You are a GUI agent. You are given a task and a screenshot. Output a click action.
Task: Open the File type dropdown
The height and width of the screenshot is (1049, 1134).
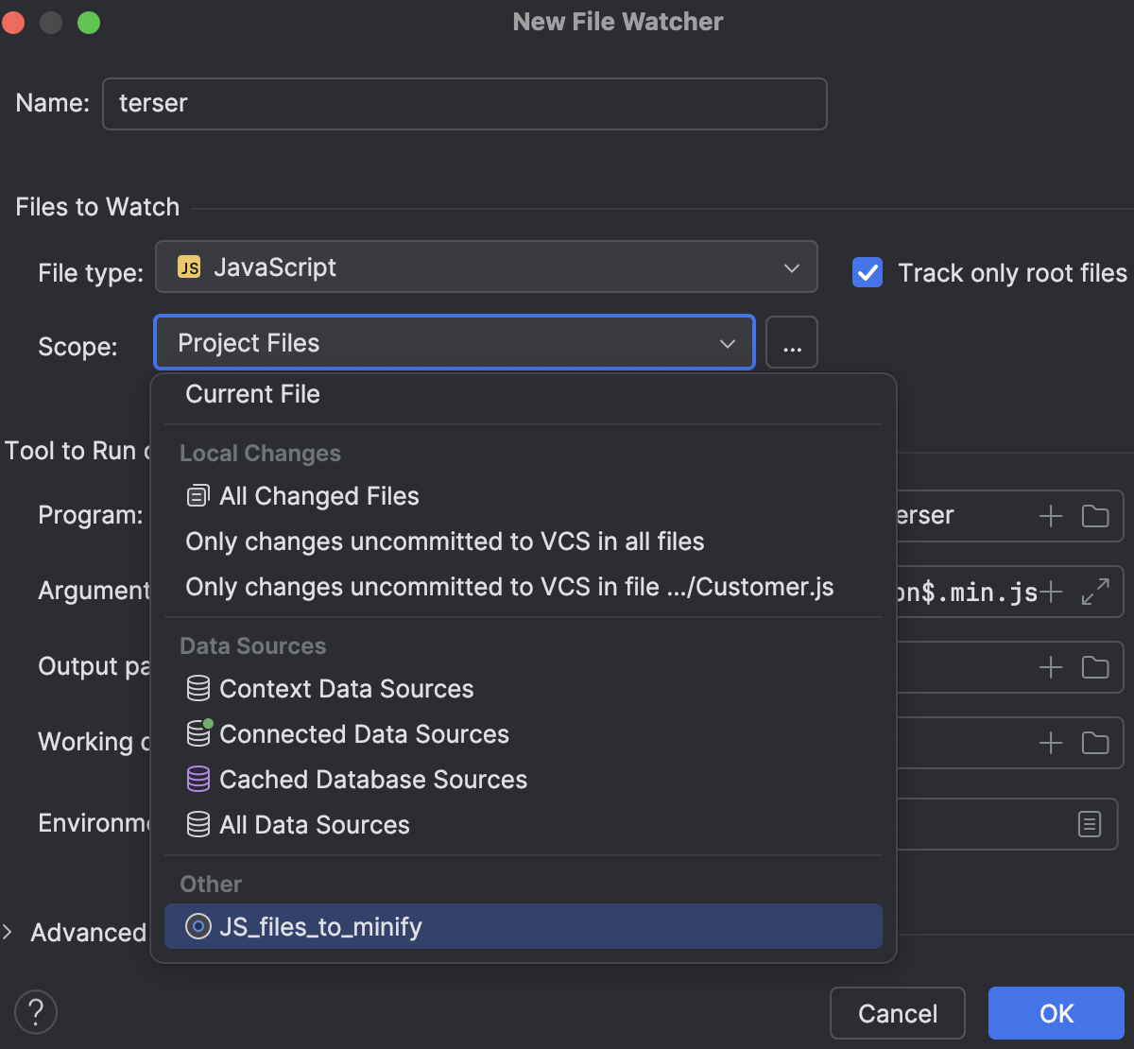(x=792, y=267)
